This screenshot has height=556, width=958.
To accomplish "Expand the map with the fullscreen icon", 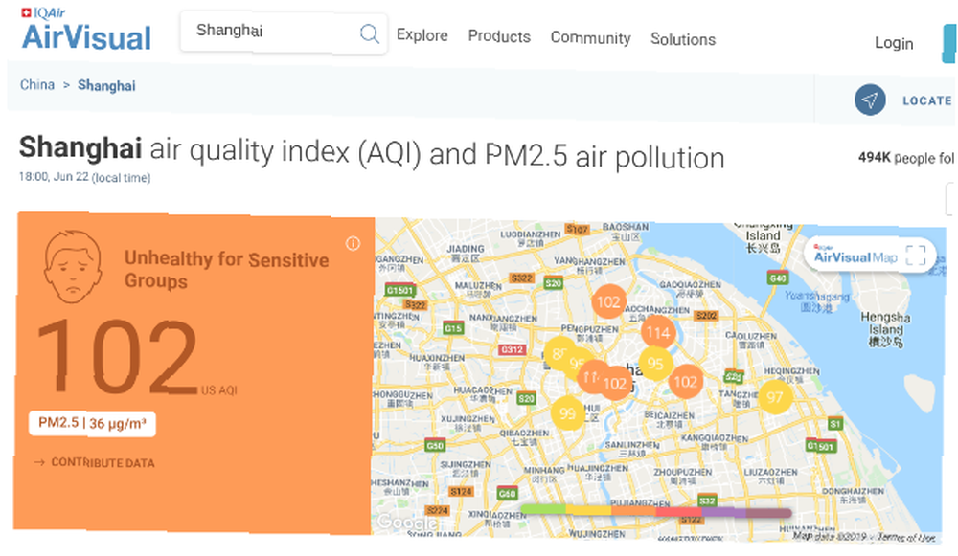I will pos(915,256).
